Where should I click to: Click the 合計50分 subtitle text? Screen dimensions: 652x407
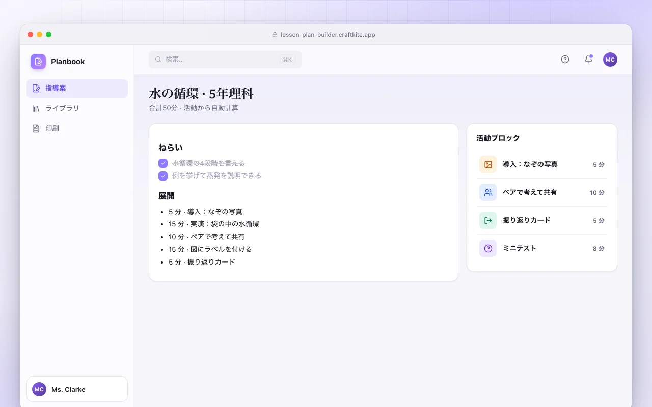coord(194,108)
